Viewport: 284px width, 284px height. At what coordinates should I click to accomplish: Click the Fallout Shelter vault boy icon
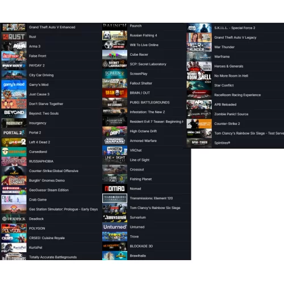pos(115,83)
